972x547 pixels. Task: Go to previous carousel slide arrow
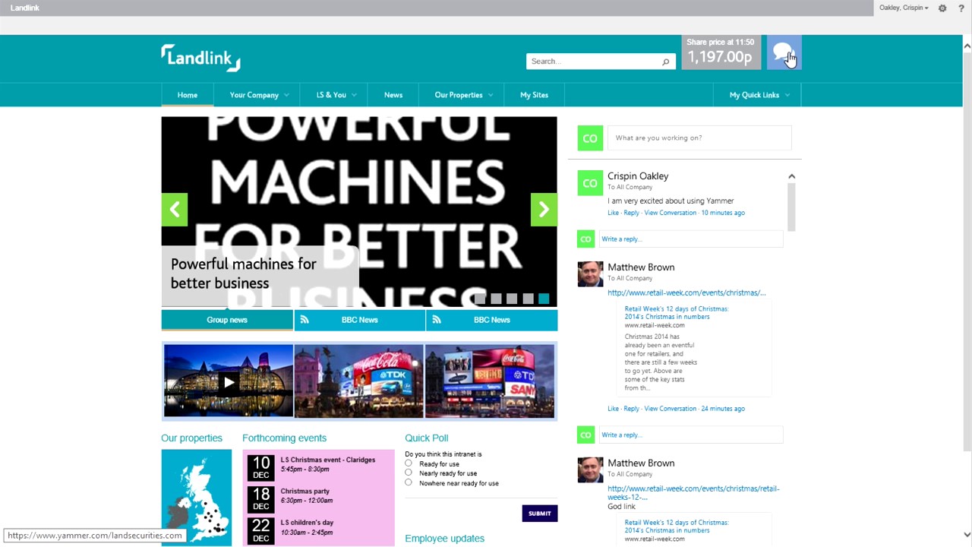(175, 210)
